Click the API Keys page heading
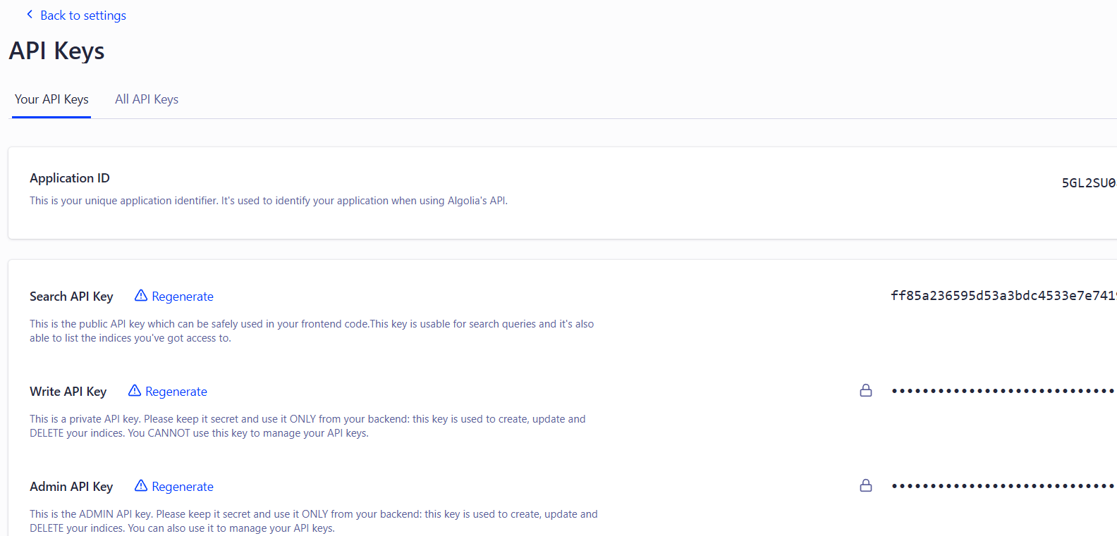The image size is (1117, 536). (x=56, y=51)
